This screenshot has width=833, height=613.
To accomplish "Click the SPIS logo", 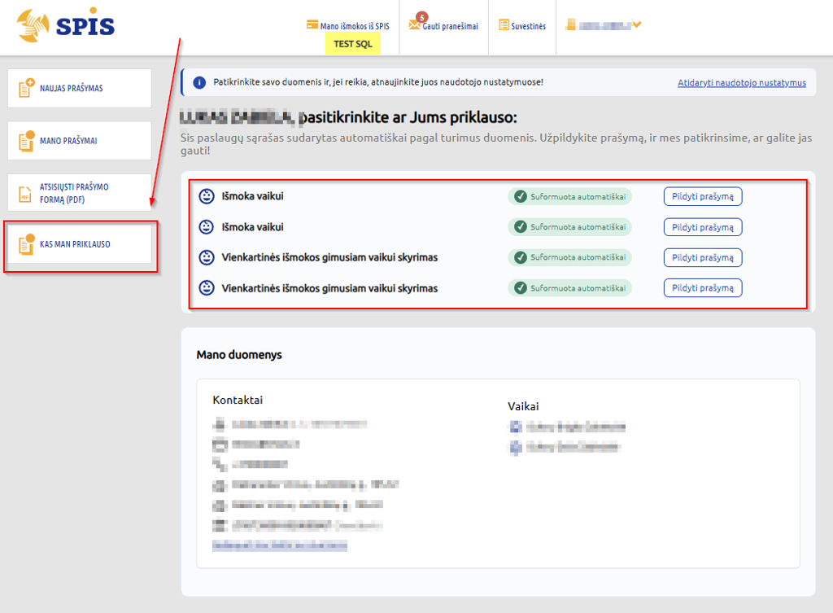I will (x=66, y=25).
